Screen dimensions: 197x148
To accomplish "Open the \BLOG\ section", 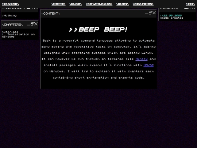I will click(76, 4).
